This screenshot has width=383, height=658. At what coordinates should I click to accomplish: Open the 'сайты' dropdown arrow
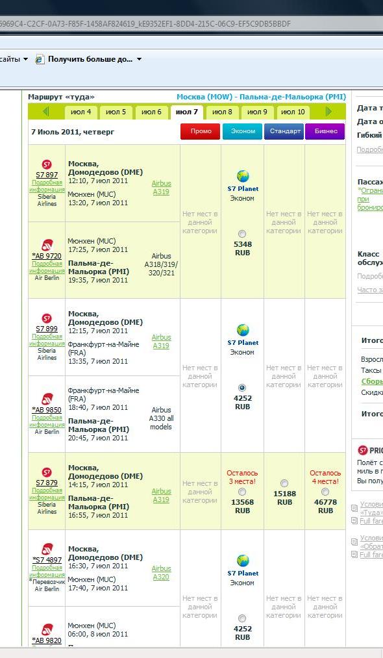pyautogui.click(x=25, y=59)
